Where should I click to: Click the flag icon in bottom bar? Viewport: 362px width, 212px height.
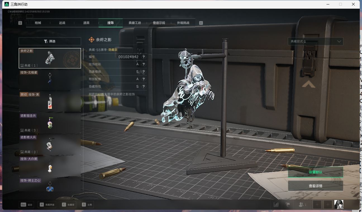coord(287,204)
